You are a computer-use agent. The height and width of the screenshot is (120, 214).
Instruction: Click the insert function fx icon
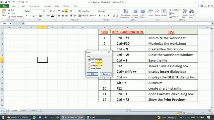[23, 23]
